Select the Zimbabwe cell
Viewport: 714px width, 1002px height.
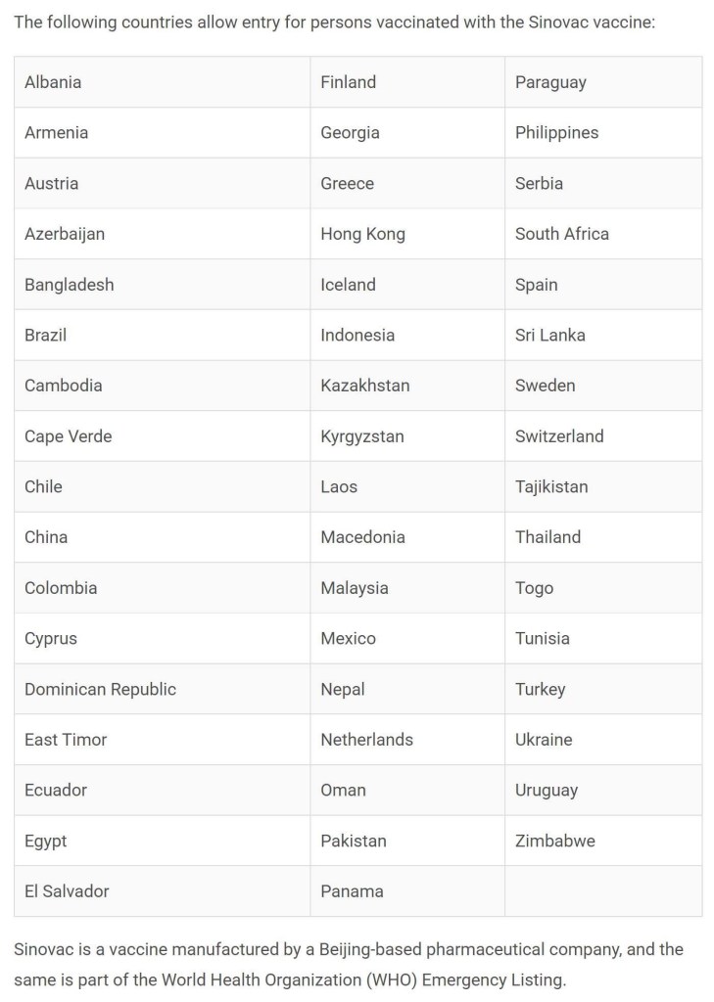click(555, 841)
